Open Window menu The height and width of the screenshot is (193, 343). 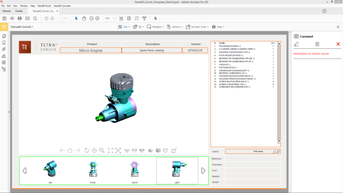(x=24, y=6)
